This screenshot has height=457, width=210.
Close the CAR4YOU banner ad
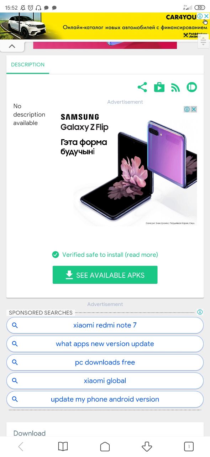coord(206,16)
